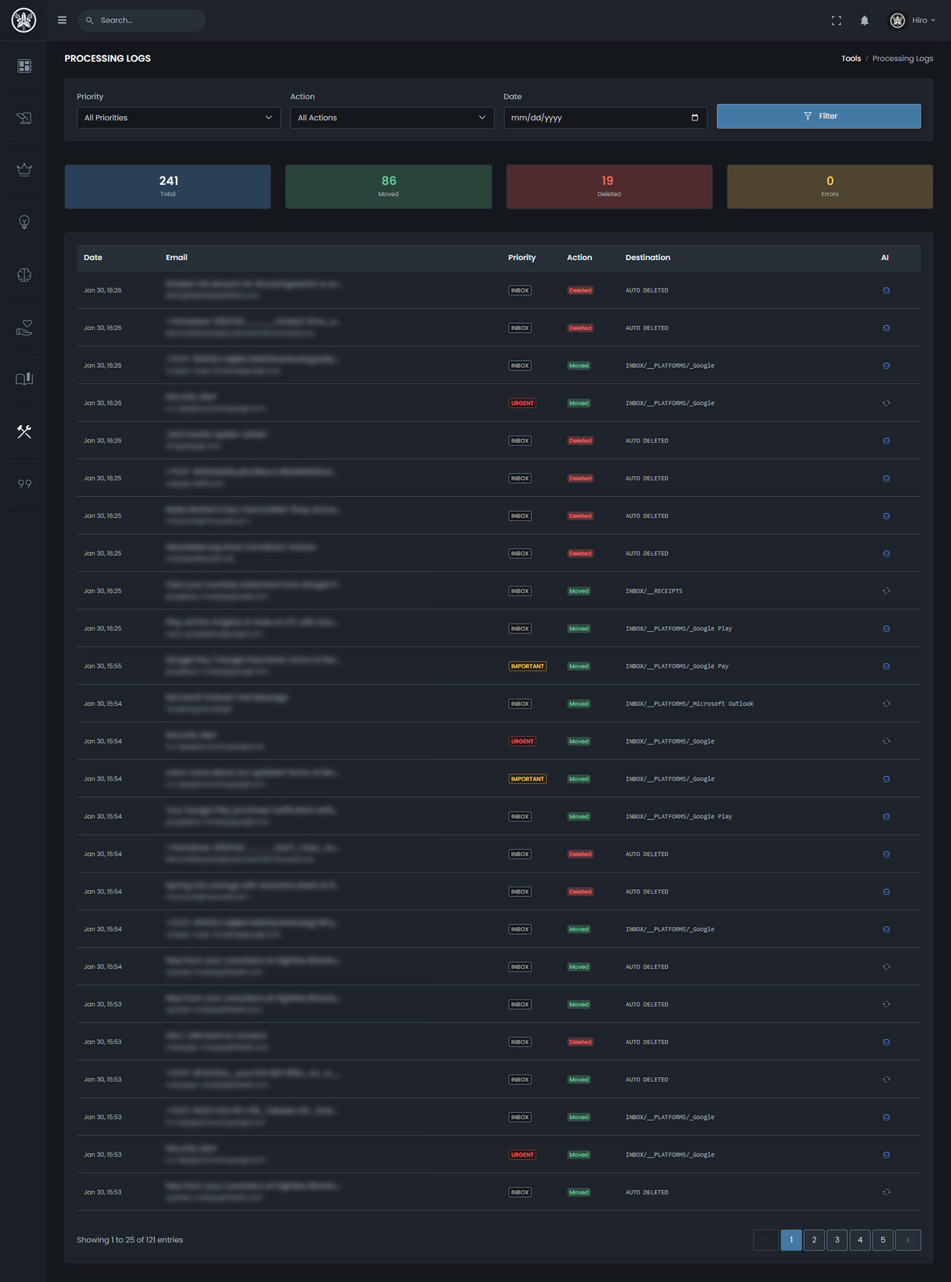Go to pagination page 2

pos(814,1240)
